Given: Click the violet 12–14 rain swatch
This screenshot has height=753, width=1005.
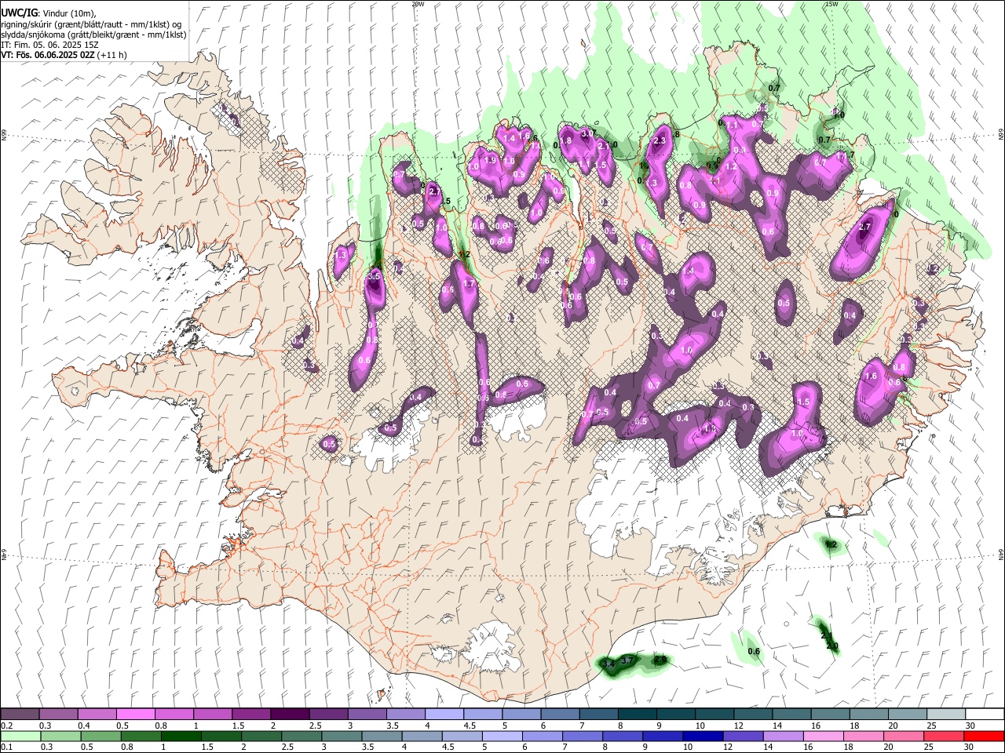Looking at the screenshot, I should click(x=742, y=736).
